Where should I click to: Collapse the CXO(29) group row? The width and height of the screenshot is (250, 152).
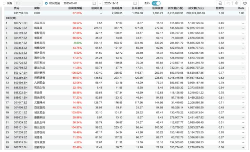click(11, 18)
